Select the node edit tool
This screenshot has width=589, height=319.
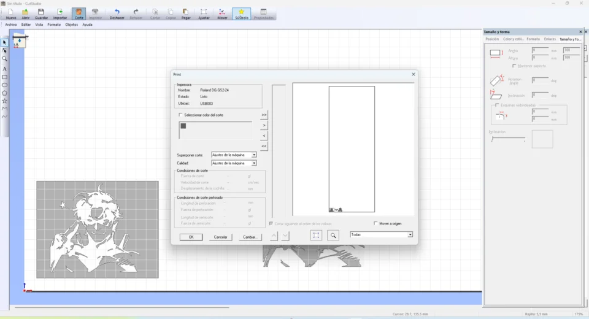coord(4,50)
